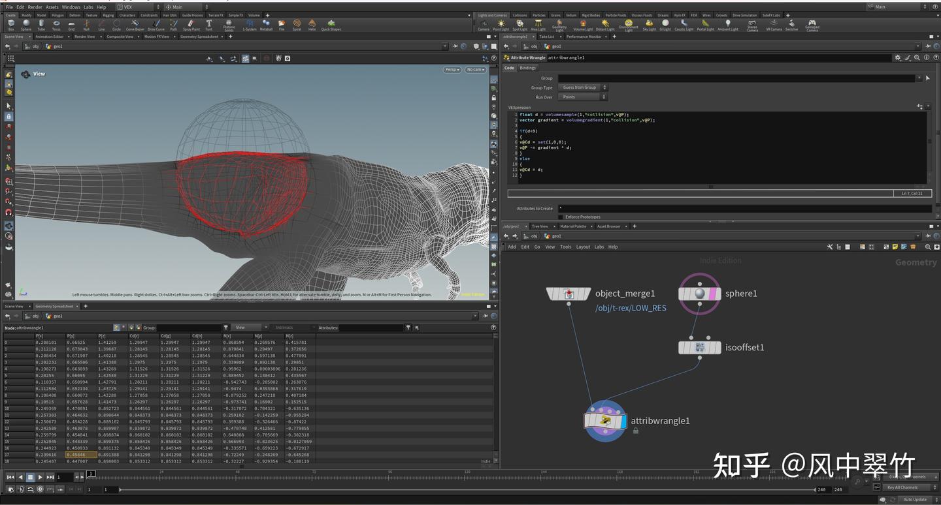Viewport: 941px width, 505px height.
Task: Select the Sphere shelf tool
Action: (x=26, y=24)
